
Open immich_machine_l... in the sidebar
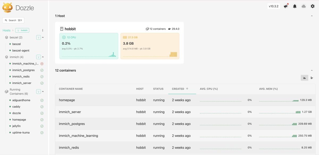coord(25,64)
